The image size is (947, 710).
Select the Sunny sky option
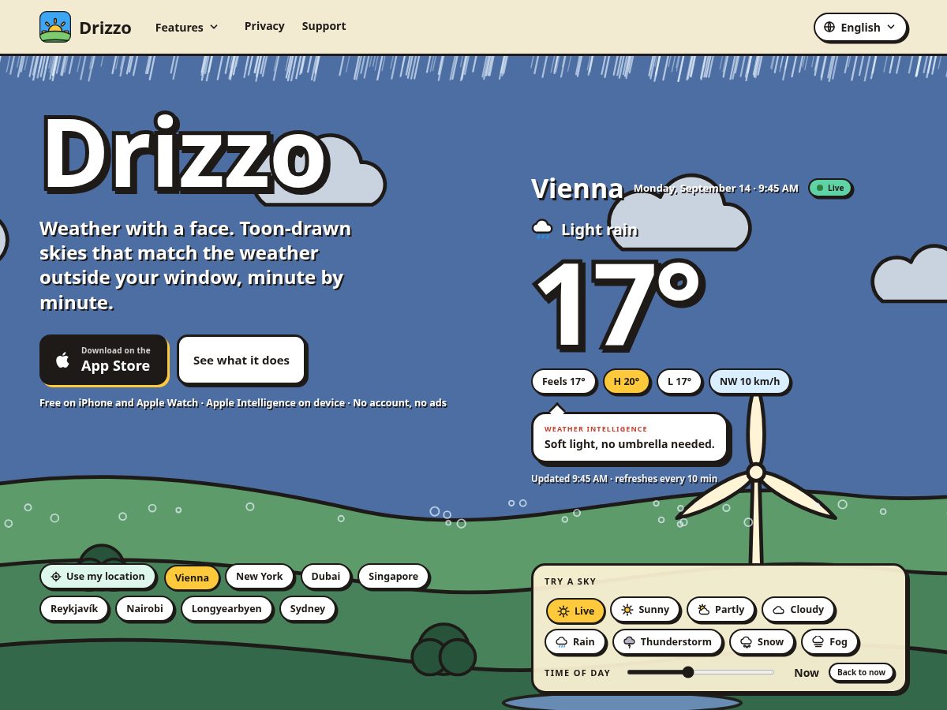click(x=645, y=609)
